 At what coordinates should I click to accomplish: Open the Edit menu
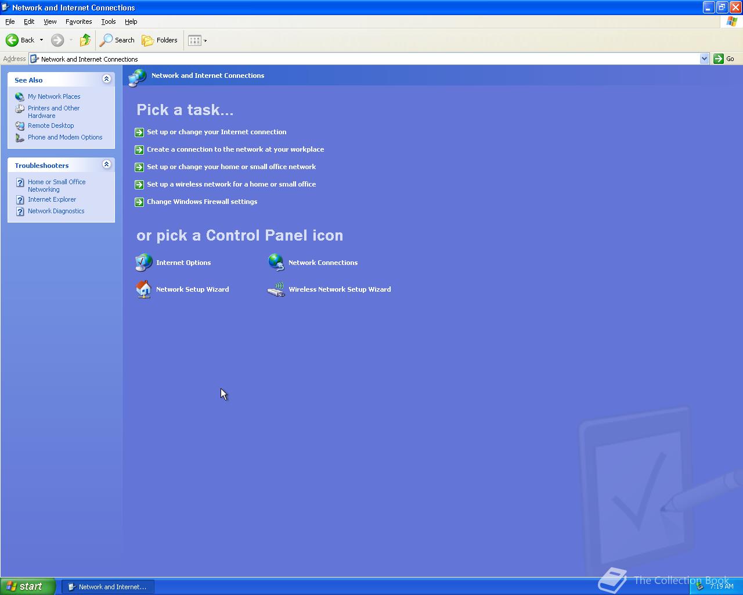click(x=29, y=21)
